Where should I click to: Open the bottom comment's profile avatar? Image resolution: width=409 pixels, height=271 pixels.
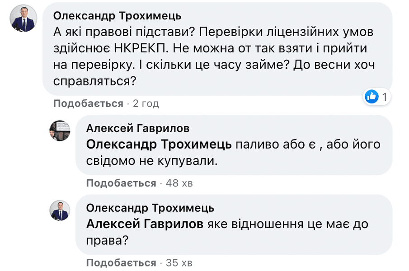60,210
